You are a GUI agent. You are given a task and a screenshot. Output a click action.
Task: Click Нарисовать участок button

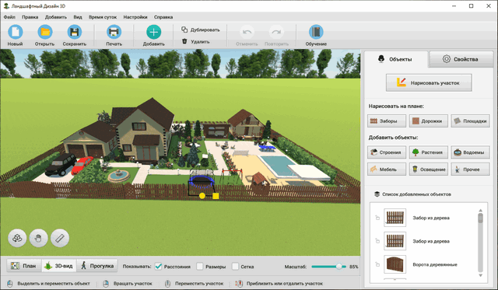click(429, 83)
